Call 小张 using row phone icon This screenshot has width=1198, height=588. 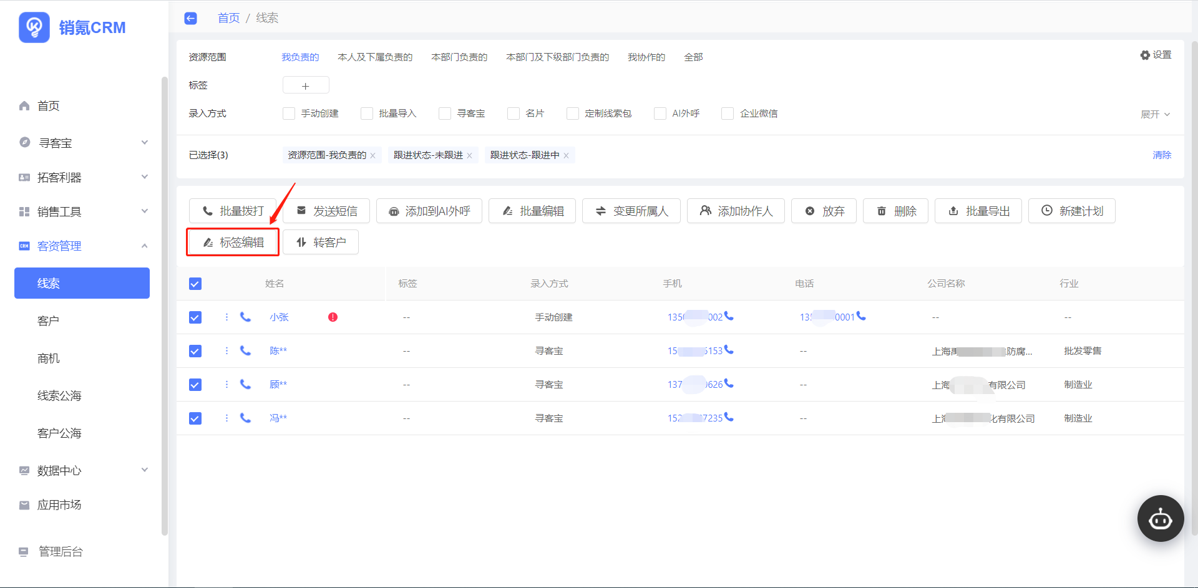click(x=246, y=317)
